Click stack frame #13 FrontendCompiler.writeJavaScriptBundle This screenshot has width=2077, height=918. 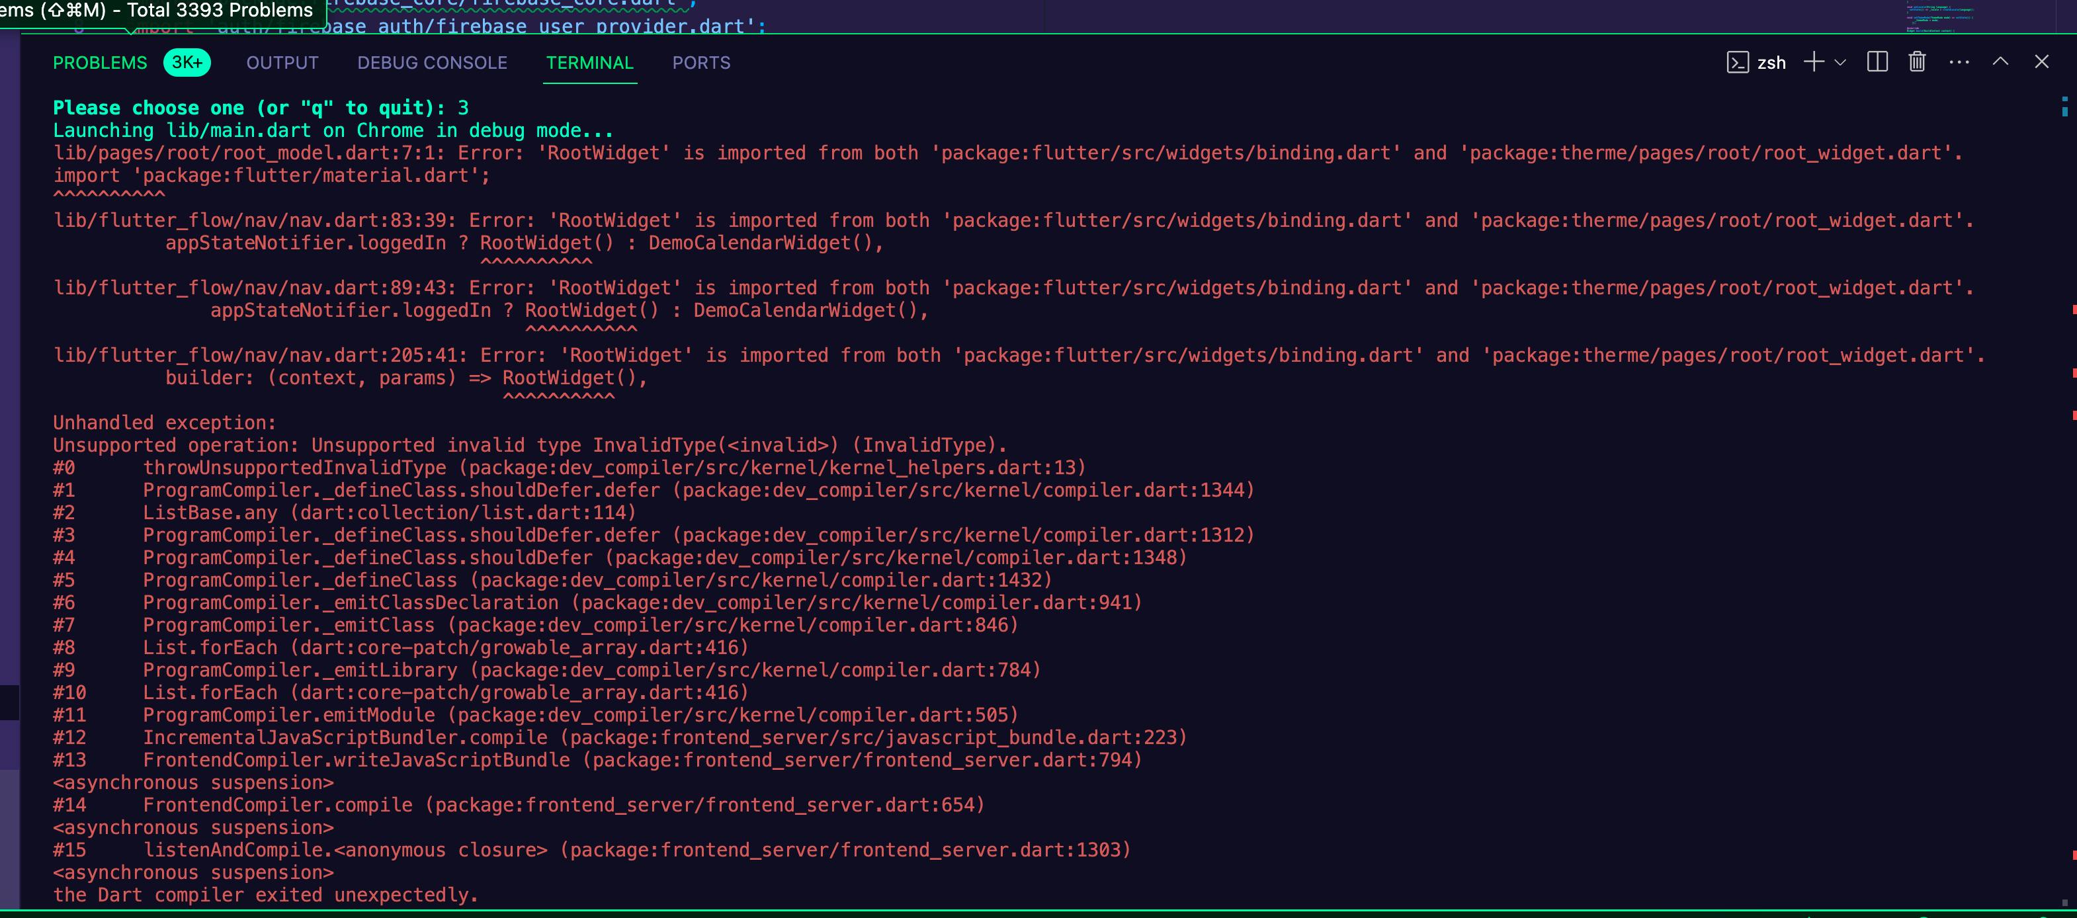click(597, 760)
